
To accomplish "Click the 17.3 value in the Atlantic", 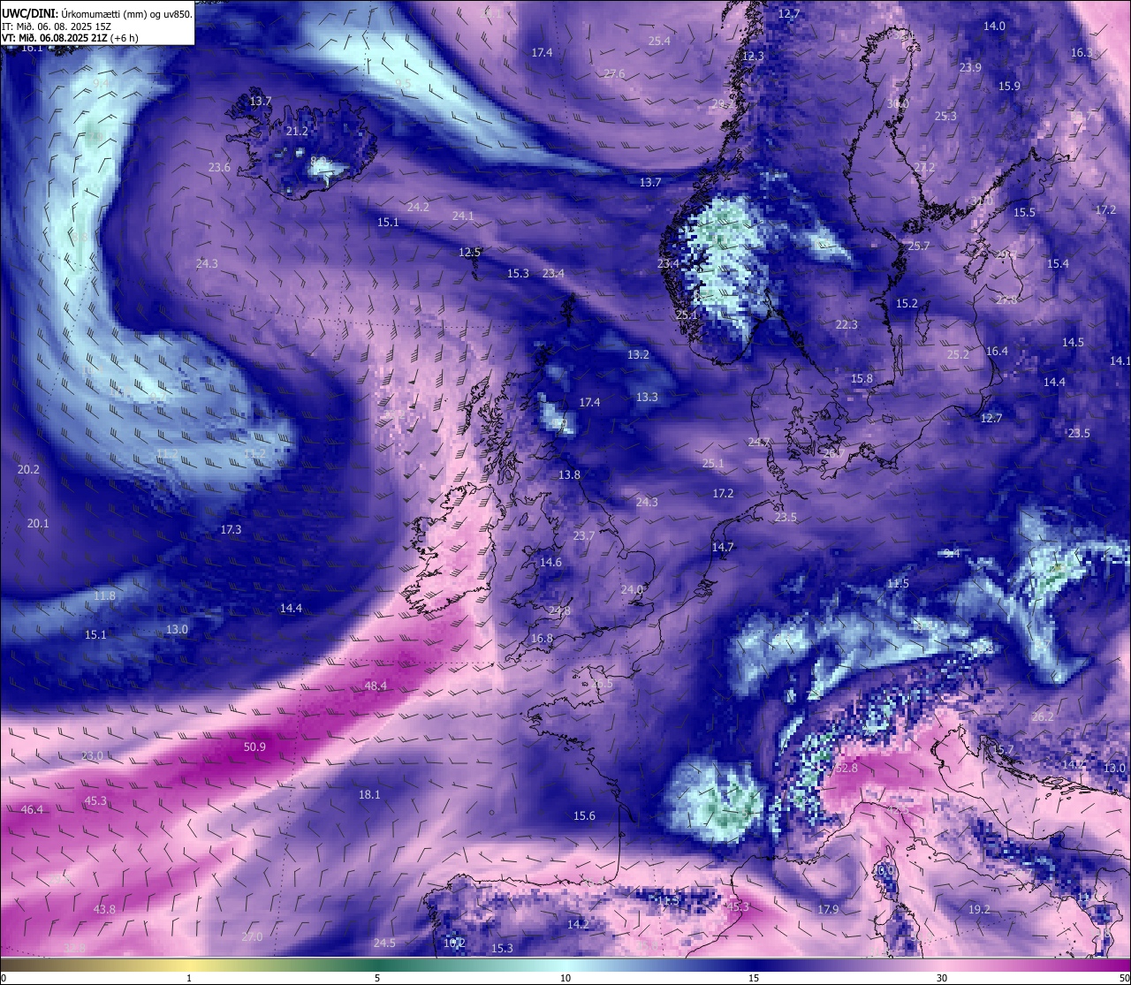I will coord(231,529).
